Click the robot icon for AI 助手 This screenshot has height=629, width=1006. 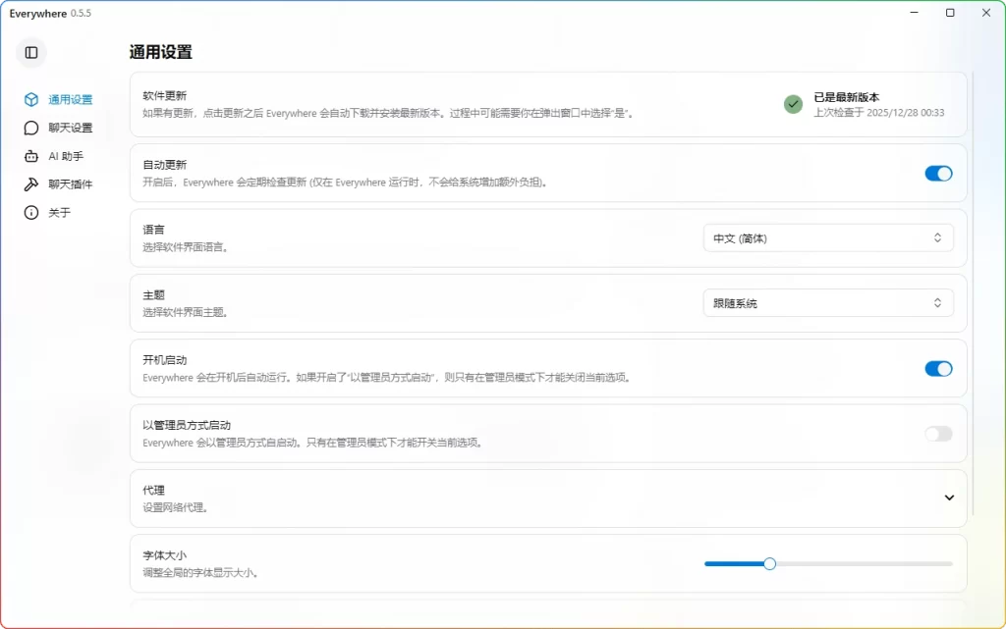32,156
